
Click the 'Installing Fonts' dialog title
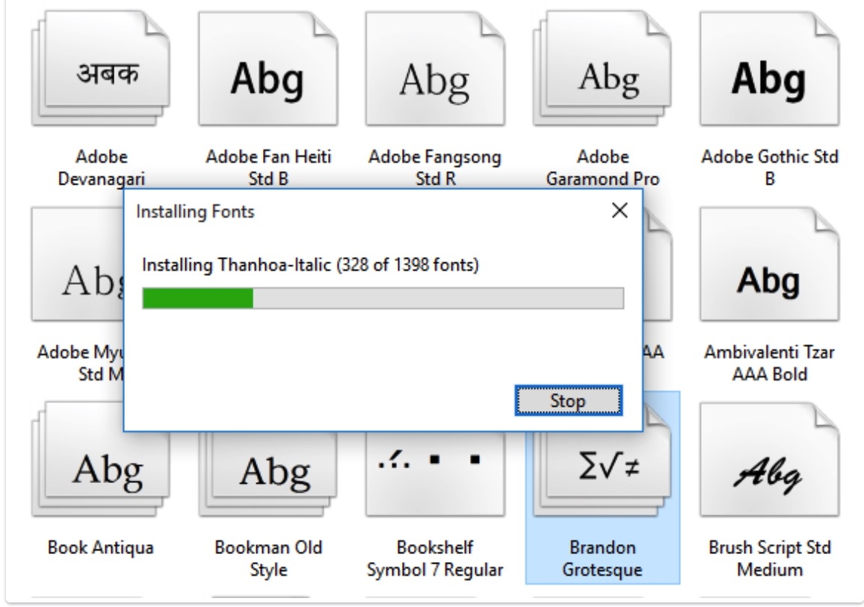coord(195,212)
